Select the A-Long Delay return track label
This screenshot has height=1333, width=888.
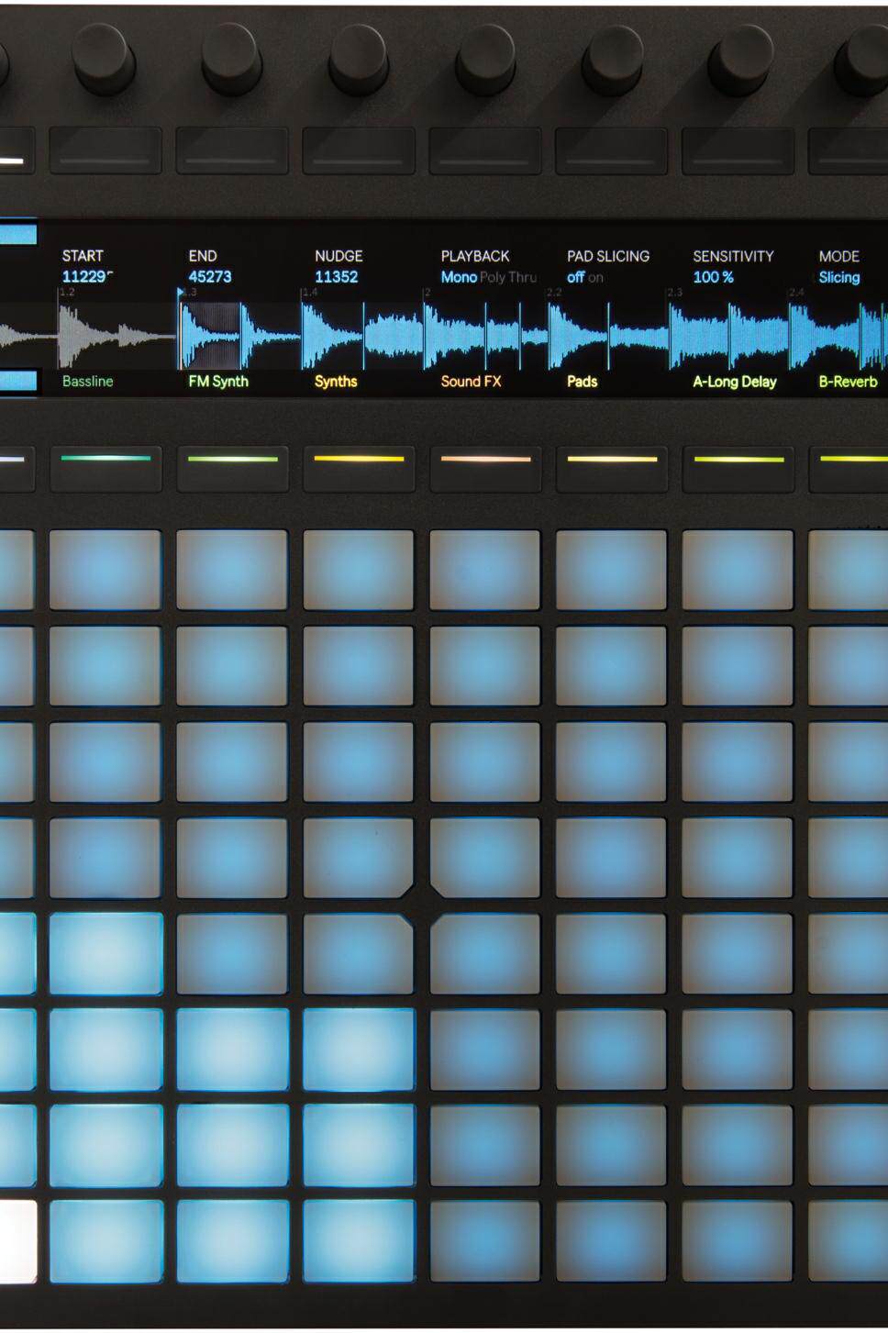coord(735,382)
